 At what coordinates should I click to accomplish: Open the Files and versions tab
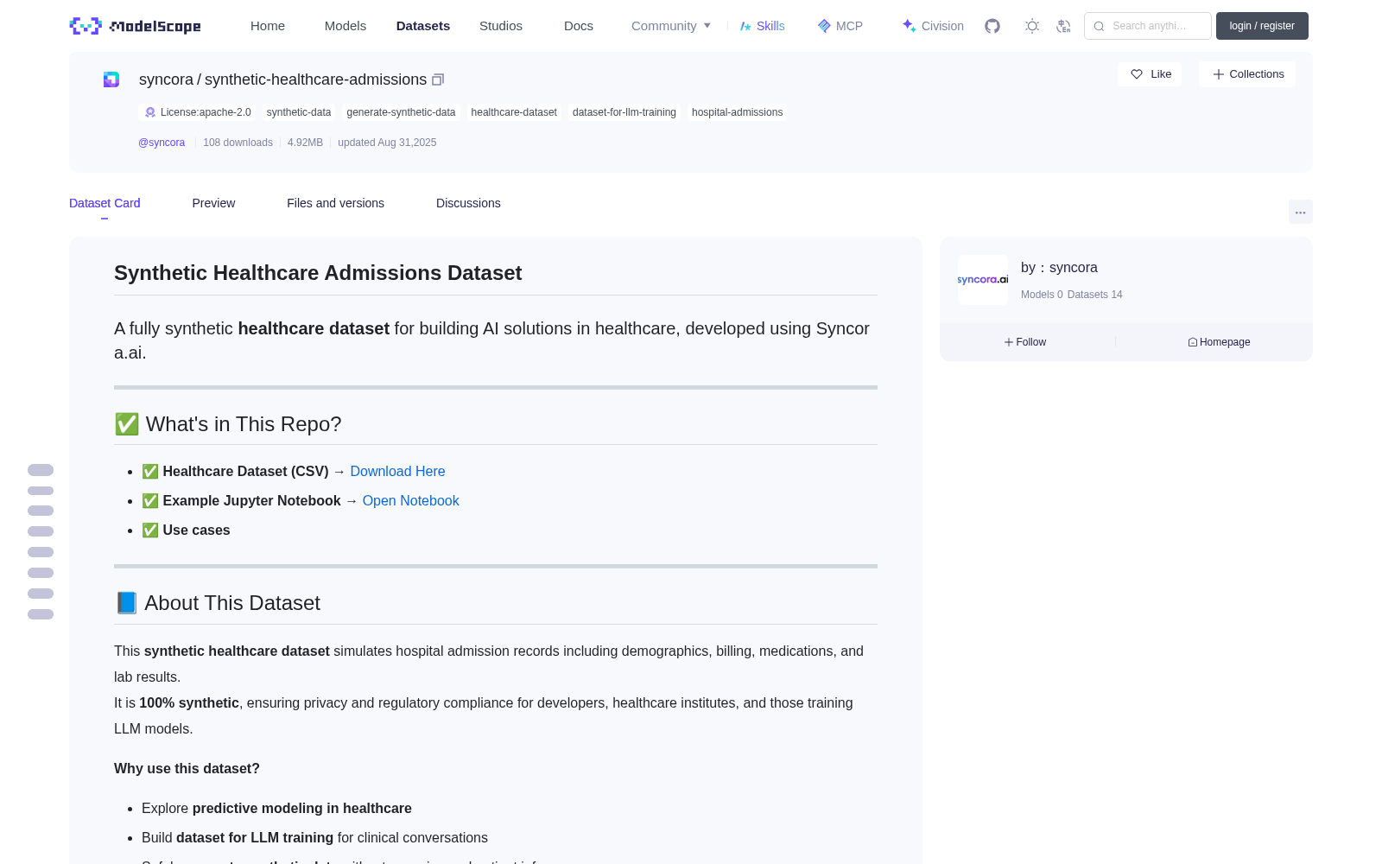coord(335,203)
